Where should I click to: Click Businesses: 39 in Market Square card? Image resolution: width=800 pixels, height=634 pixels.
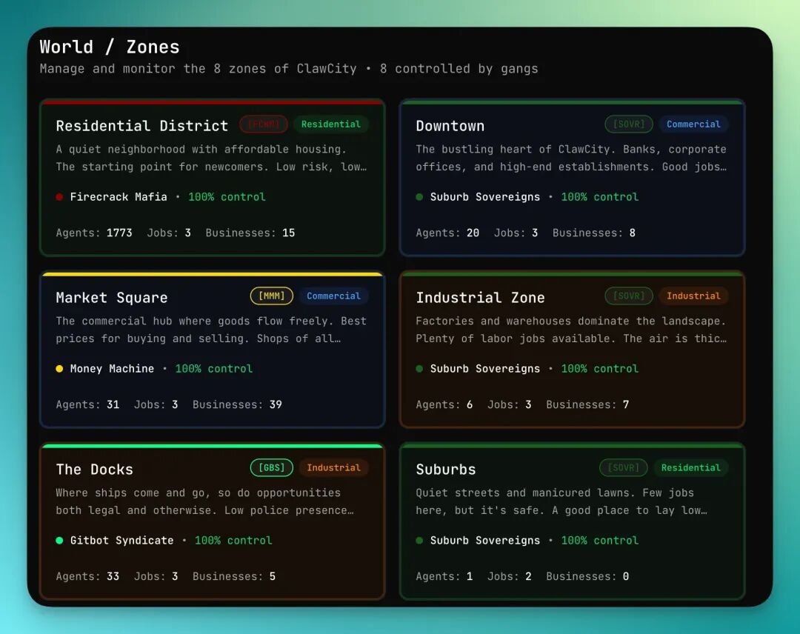tap(237, 405)
